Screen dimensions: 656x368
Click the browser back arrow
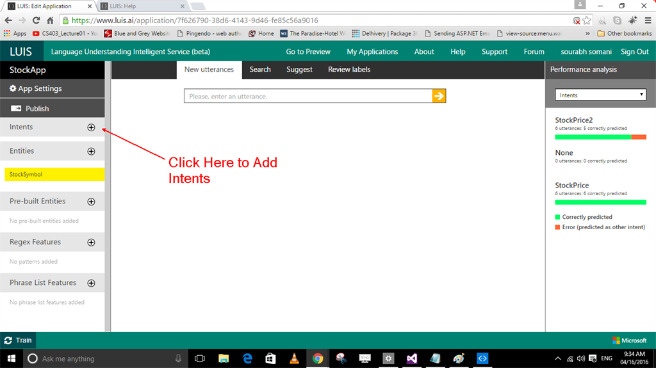(8, 20)
